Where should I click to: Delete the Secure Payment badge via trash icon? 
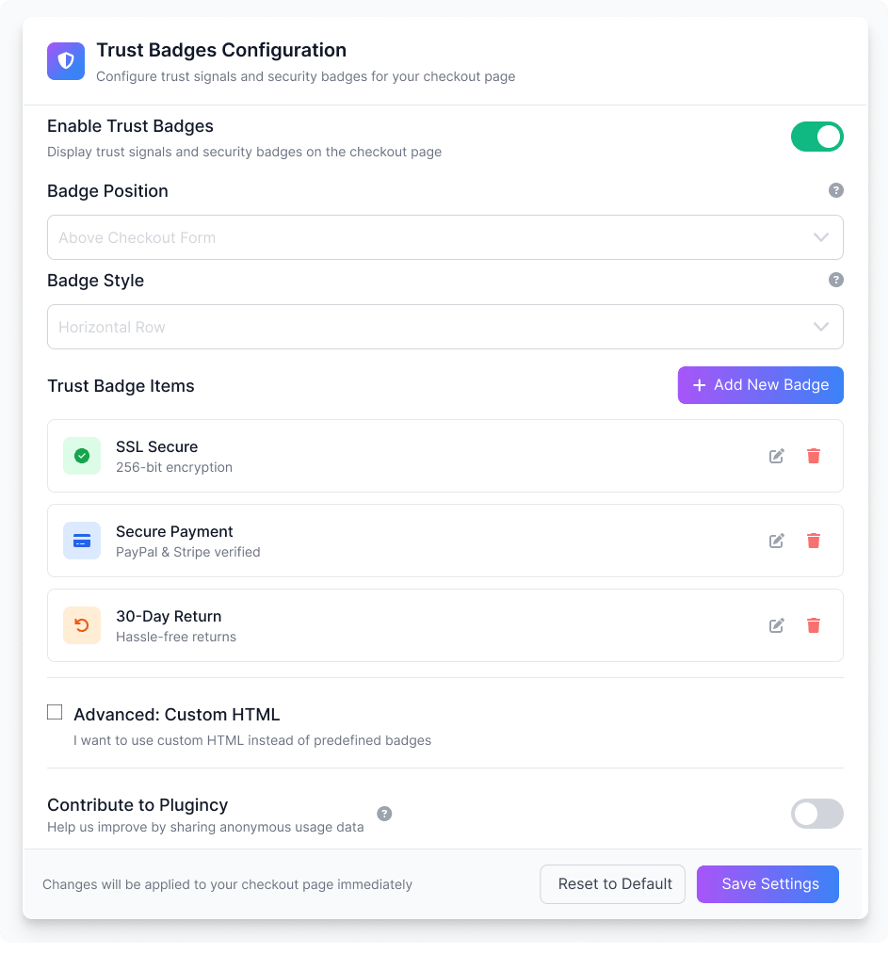click(814, 541)
